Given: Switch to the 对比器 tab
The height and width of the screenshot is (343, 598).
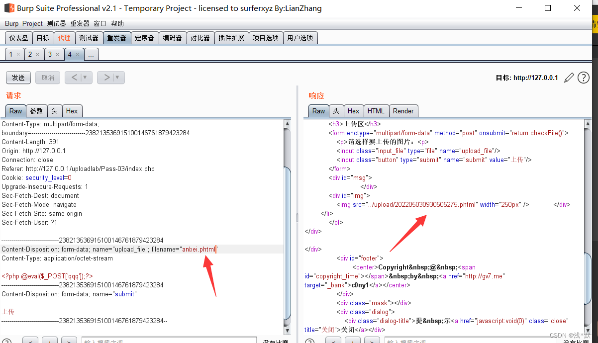Looking at the screenshot, I should click(x=200, y=38).
